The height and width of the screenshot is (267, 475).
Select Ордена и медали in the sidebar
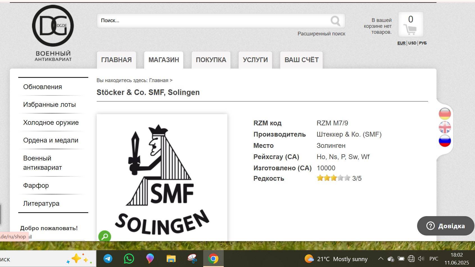(x=51, y=140)
